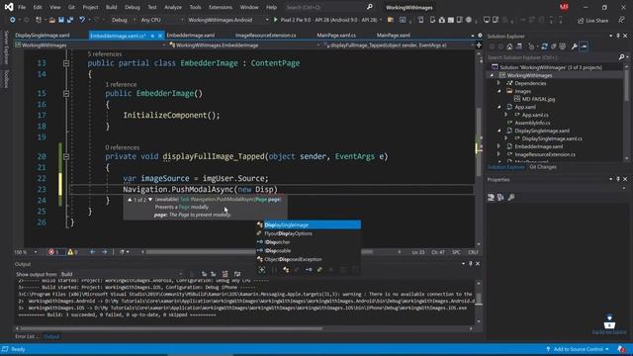This screenshot has width=633, height=356.
Task: Open the Any CPU platform dropdown
Action: pos(161,20)
